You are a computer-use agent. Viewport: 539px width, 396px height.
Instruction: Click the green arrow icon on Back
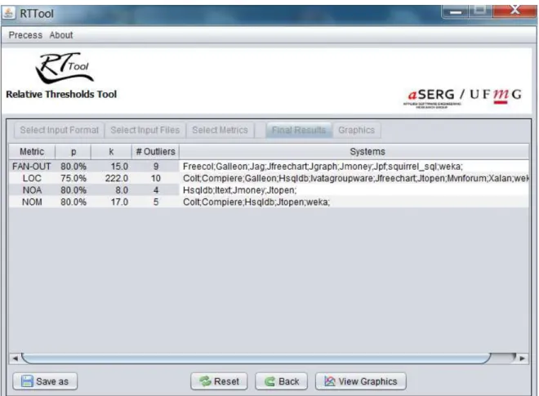(269, 381)
